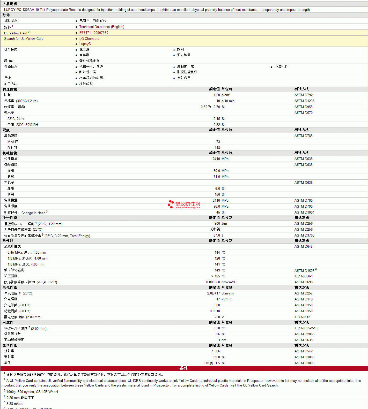Click the '1.8 MPa, 未退火, 4.00 mm' row

[x=184, y=258]
